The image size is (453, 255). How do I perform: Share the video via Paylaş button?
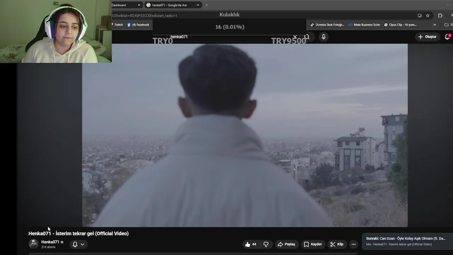(x=286, y=244)
